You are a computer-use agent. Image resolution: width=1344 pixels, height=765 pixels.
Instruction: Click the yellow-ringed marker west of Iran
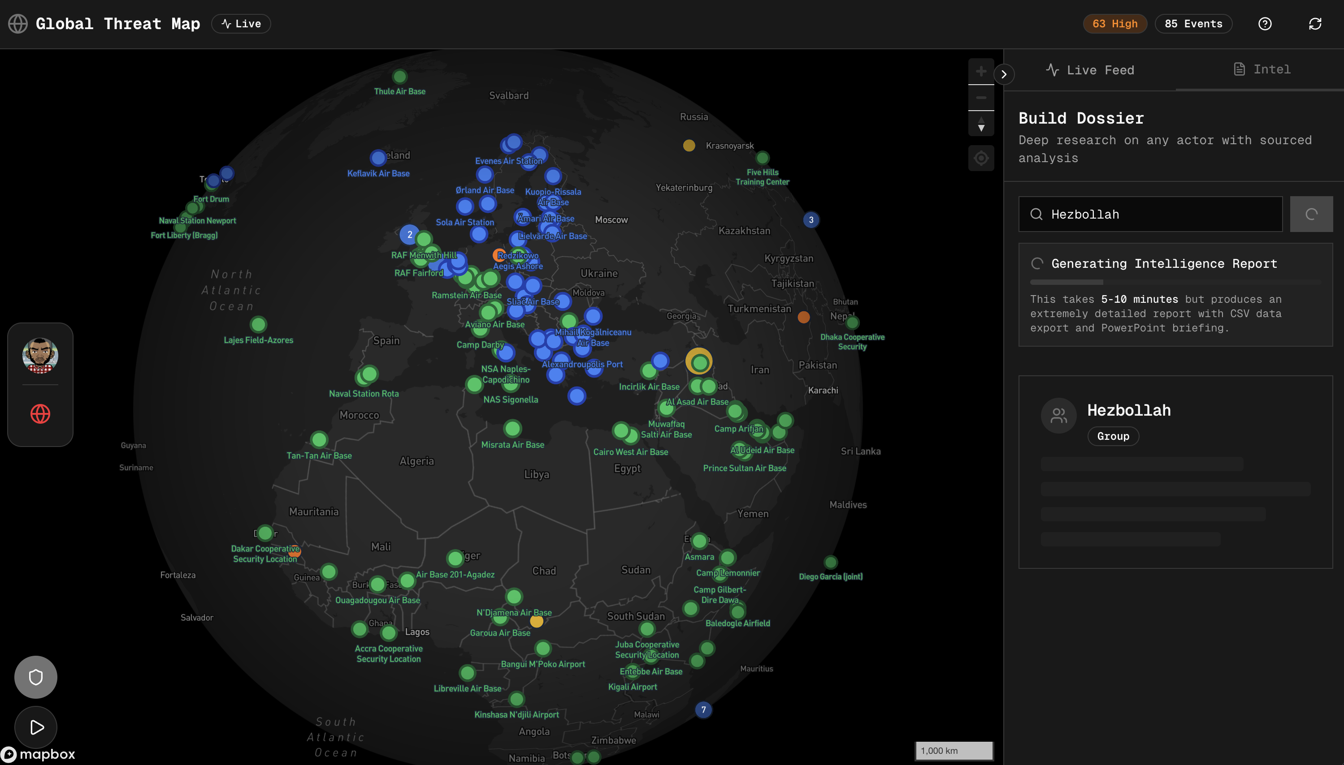(699, 362)
